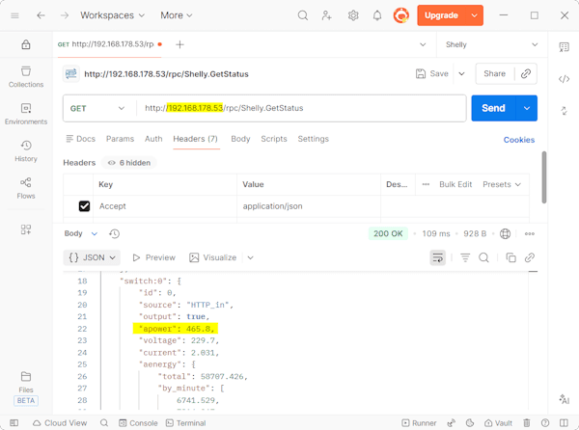Open the Flows sidebar panel
Image resolution: width=579 pixels, height=430 pixels.
pyautogui.click(x=26, y=187)
